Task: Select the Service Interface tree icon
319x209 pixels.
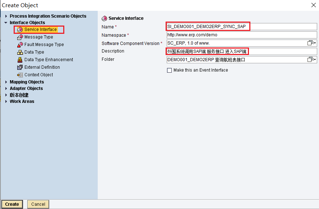Action: [20, 30]
